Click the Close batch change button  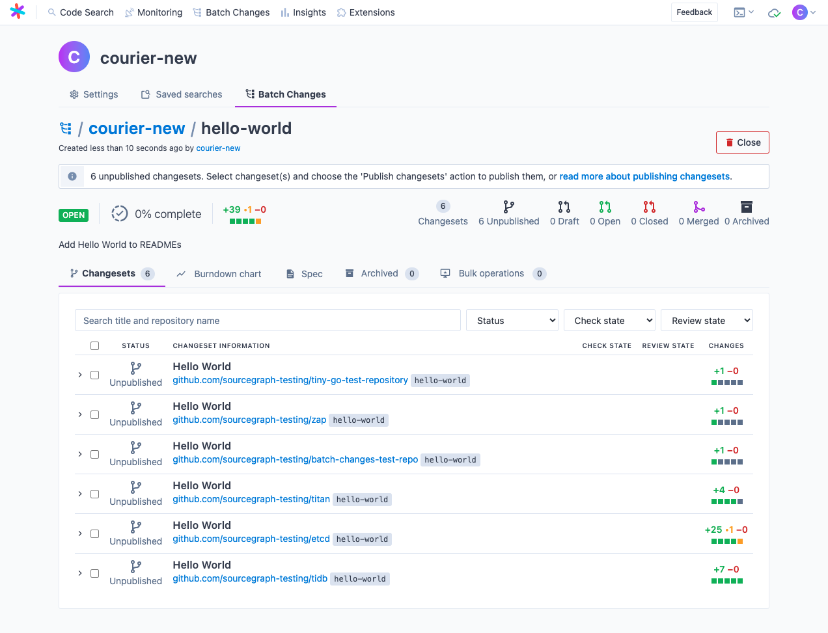coord(742,142)
